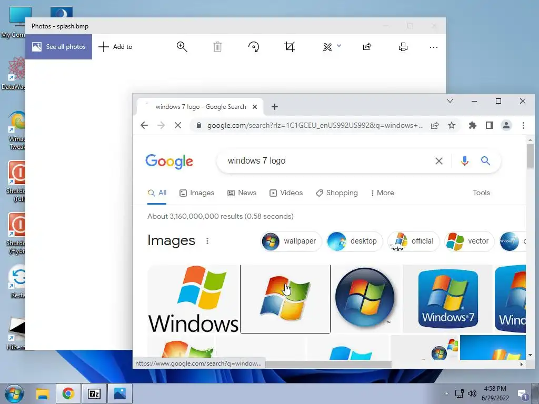This screenshot has height=404, width=539.
Task: Open the notification center icon
Action: point(523,395)
